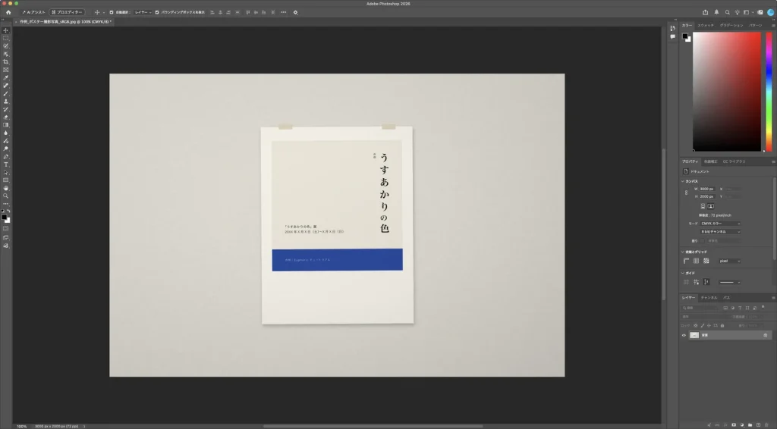Delete layer with the trash icon
The height and width of the screenshot is (429, 777).
click(x=766, y=425)
